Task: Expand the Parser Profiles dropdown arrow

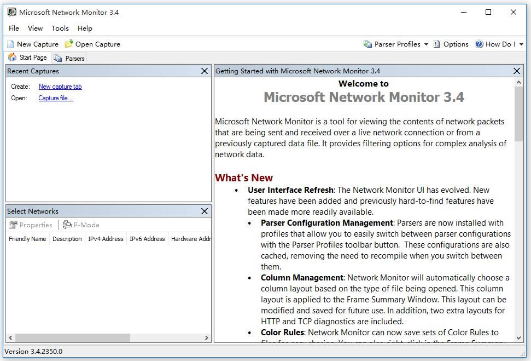Action: click(426, 44)
